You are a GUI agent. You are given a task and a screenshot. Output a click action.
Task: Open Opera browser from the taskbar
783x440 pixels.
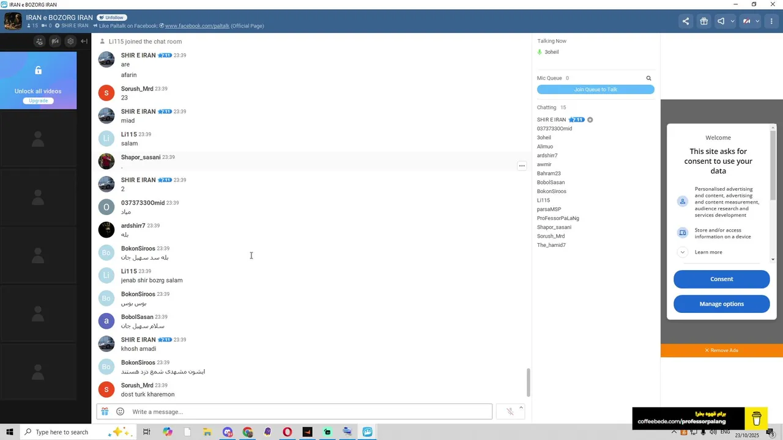coord(288,432)
